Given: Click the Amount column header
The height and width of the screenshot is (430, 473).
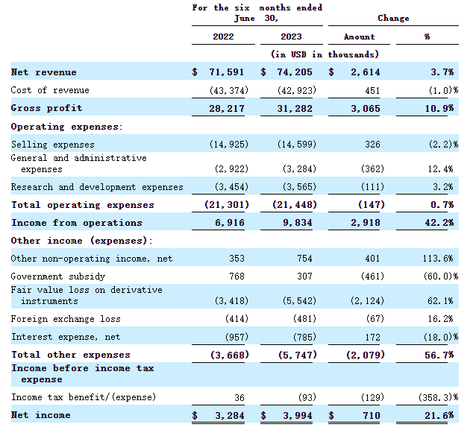Looking at the screenshot, I should 359,37.
